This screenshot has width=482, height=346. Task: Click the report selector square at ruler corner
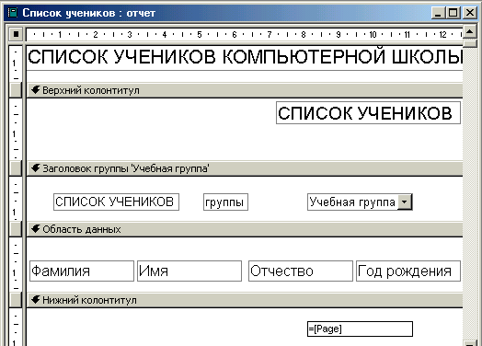pyautogui.click(x=16, y=34)
